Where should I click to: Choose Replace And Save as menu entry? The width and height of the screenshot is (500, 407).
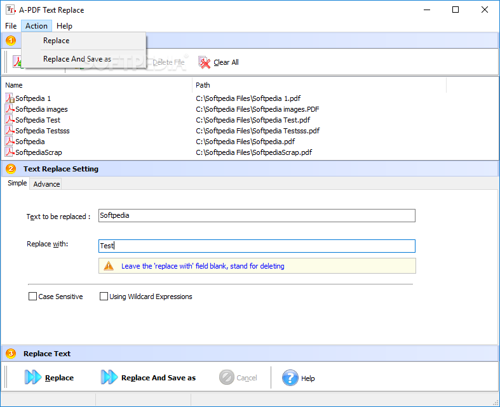(77, 59)
